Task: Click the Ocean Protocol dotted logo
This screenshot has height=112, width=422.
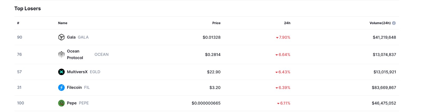Action: (x=61, y=54)
